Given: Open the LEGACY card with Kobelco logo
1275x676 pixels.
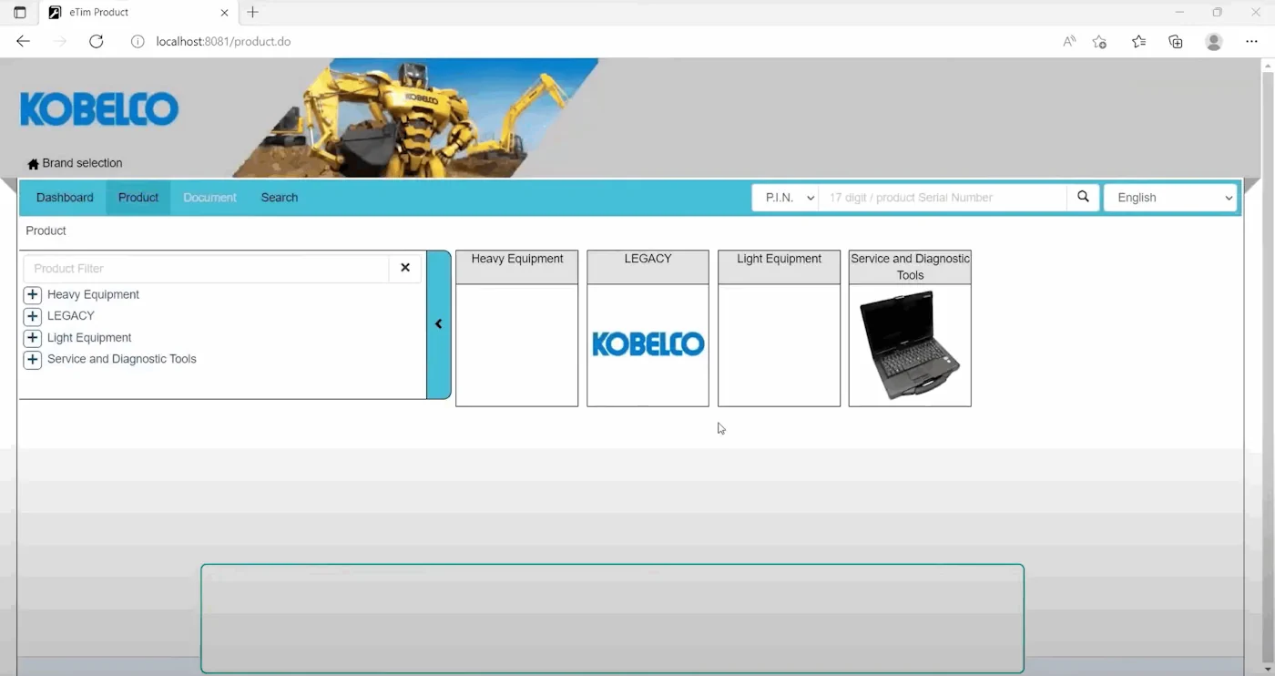Looking at the screenshot, I should [x=648, y=328].
